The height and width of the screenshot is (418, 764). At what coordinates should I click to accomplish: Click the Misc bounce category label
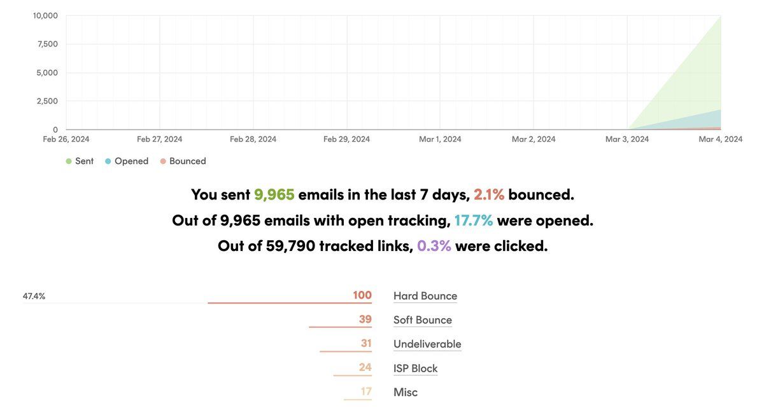(406, 393)
